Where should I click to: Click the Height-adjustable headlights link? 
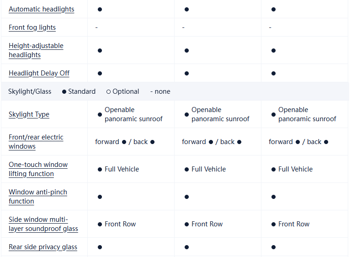pyautogui.click(x=36, y=50)
